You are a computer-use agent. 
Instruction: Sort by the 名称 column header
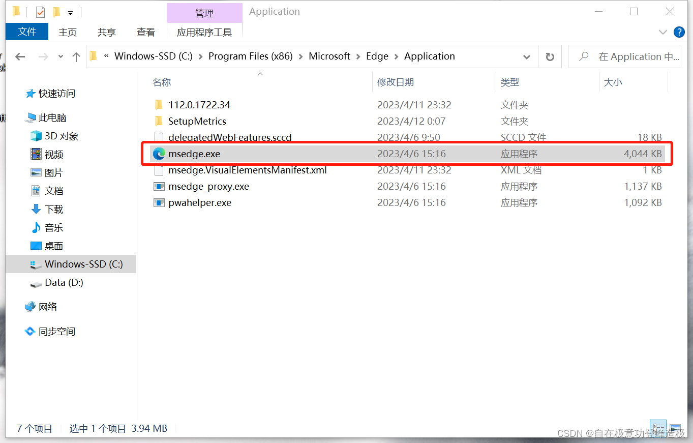pos(162,82)
